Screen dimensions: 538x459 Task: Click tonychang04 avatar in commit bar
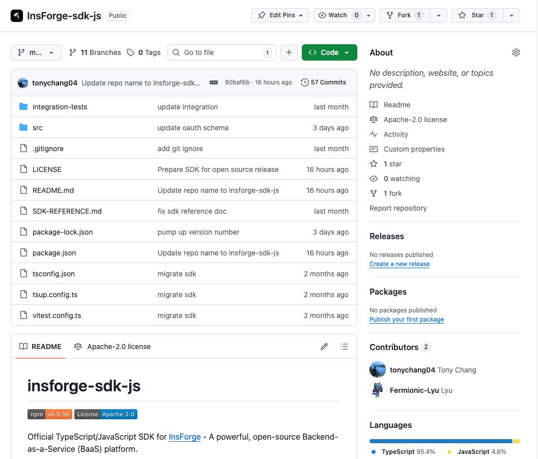point(23,82)
